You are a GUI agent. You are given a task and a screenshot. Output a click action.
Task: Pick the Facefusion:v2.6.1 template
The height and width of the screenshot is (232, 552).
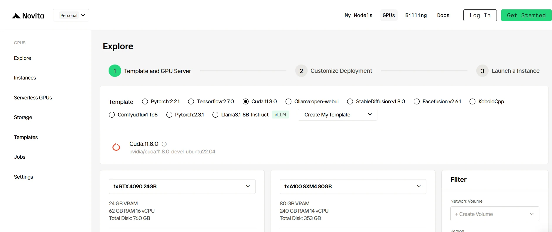coord(437,101)
